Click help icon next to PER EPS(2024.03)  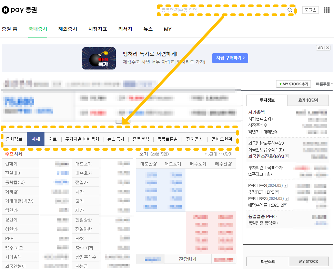click(x=286, y=186)
